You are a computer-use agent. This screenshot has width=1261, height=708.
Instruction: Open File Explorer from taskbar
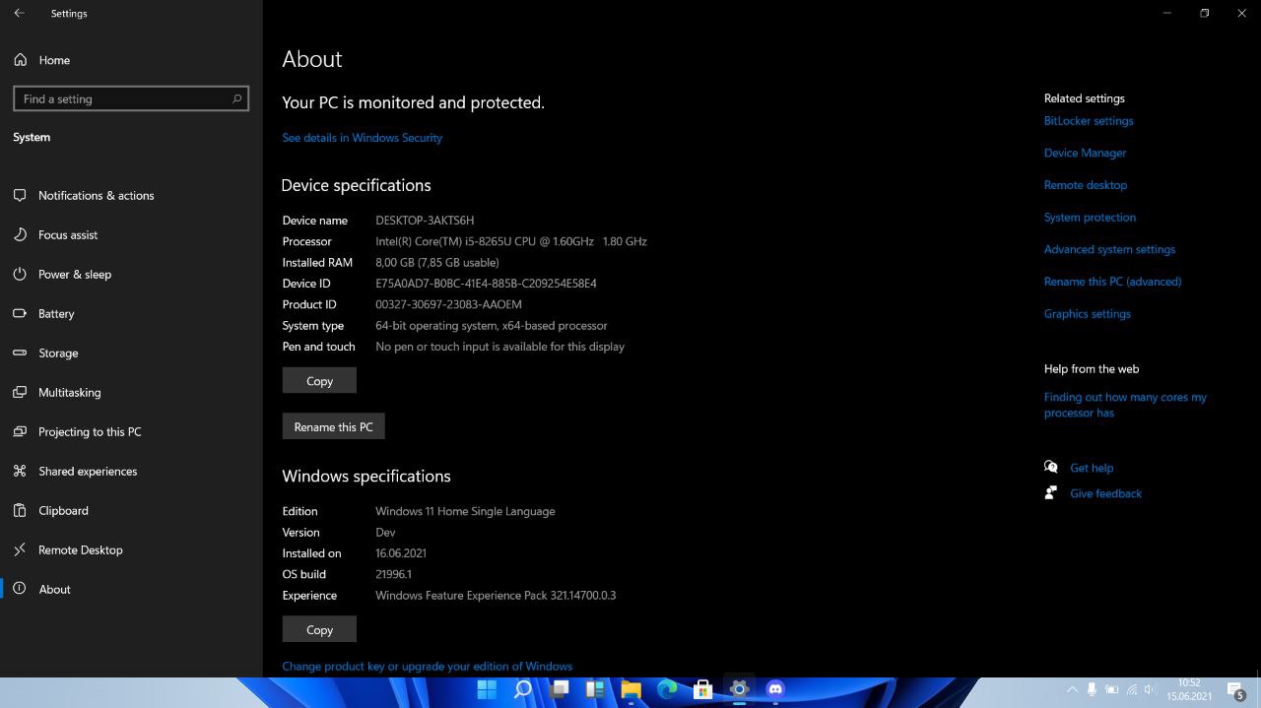631,689
